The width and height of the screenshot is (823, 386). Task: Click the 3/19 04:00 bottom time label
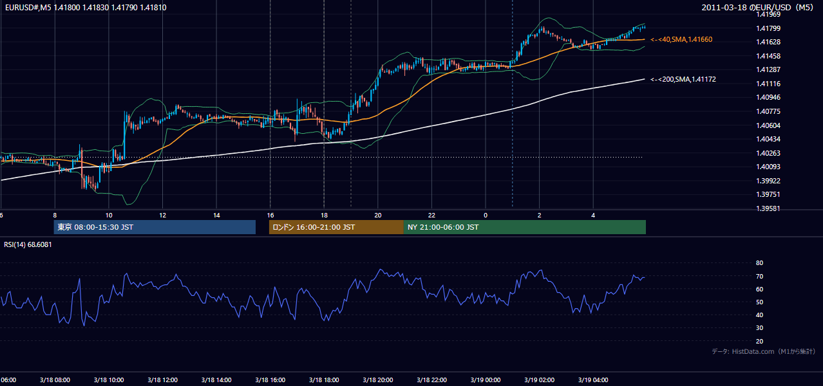(x=593, y=380)
